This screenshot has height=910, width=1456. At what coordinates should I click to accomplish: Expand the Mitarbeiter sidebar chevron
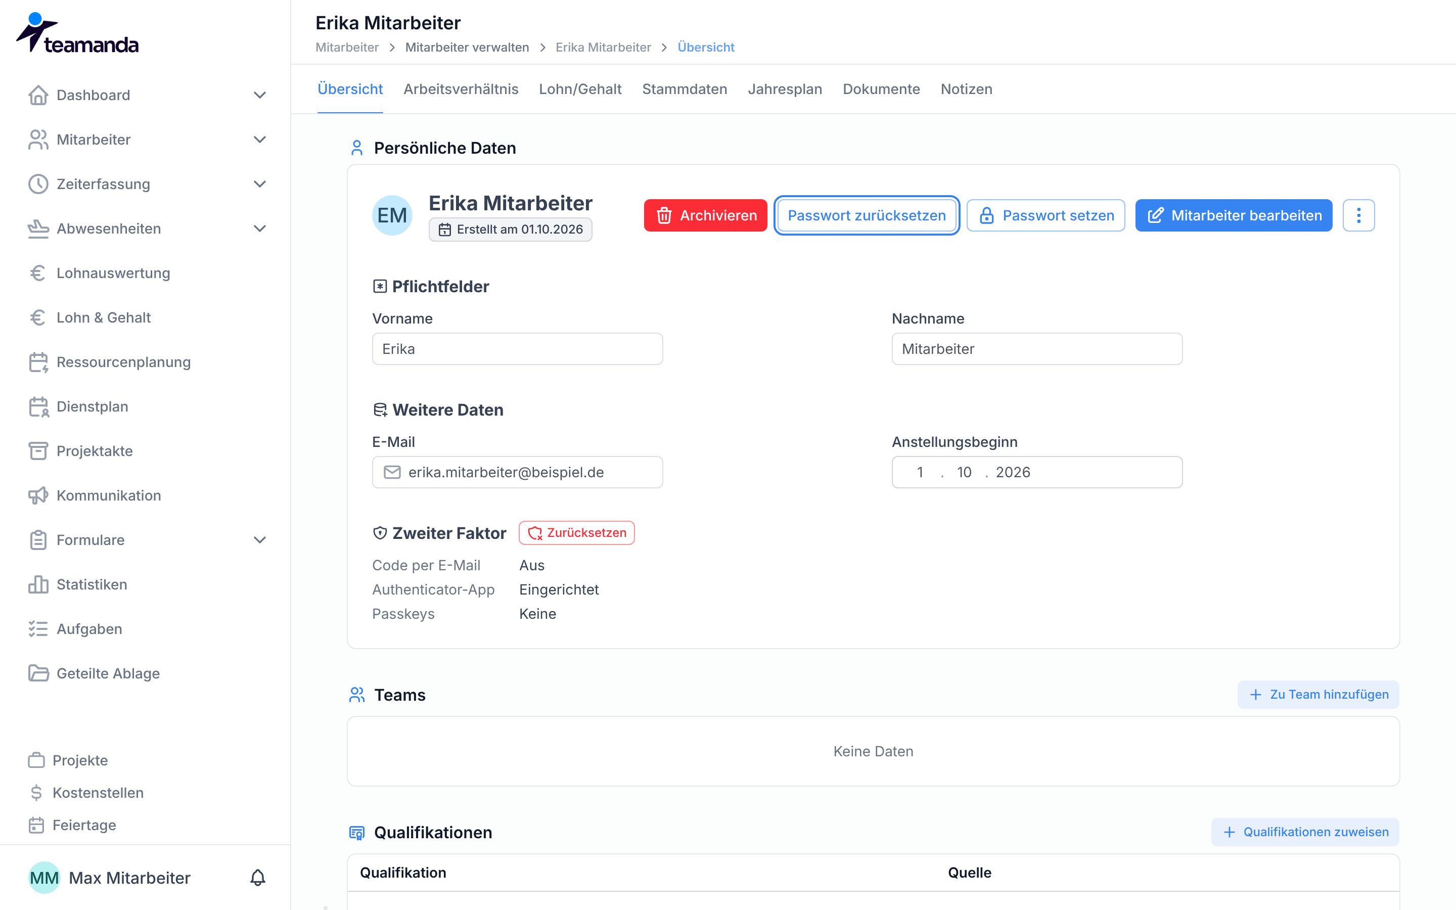tap(260, 140)
